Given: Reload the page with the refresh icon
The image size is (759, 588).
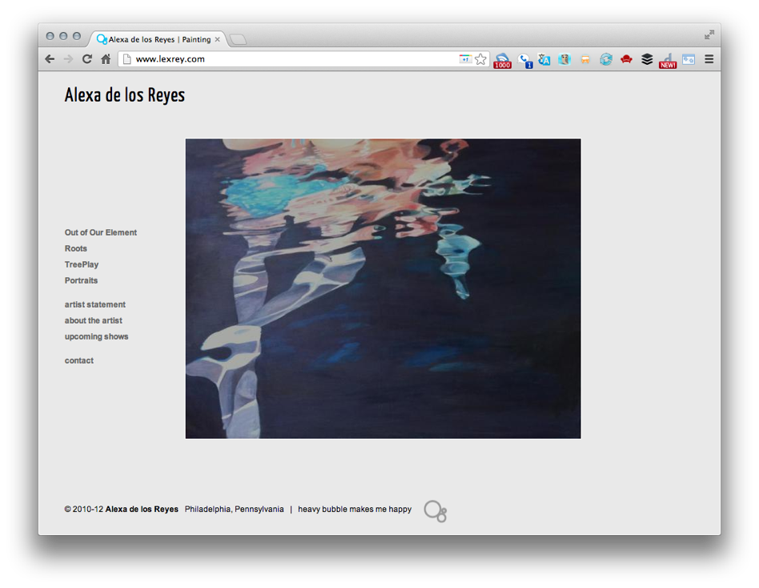Looking at the screenshot, I should 86,59.
